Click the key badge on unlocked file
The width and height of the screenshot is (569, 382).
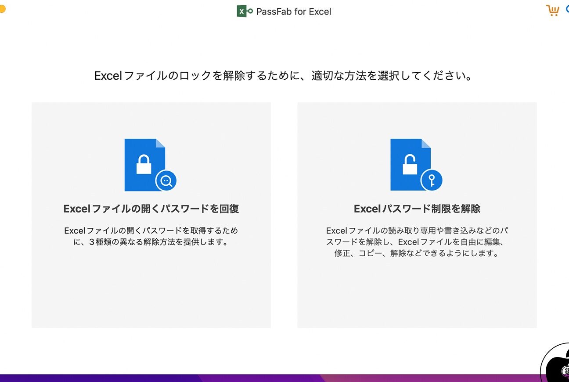tap(432, 180)
